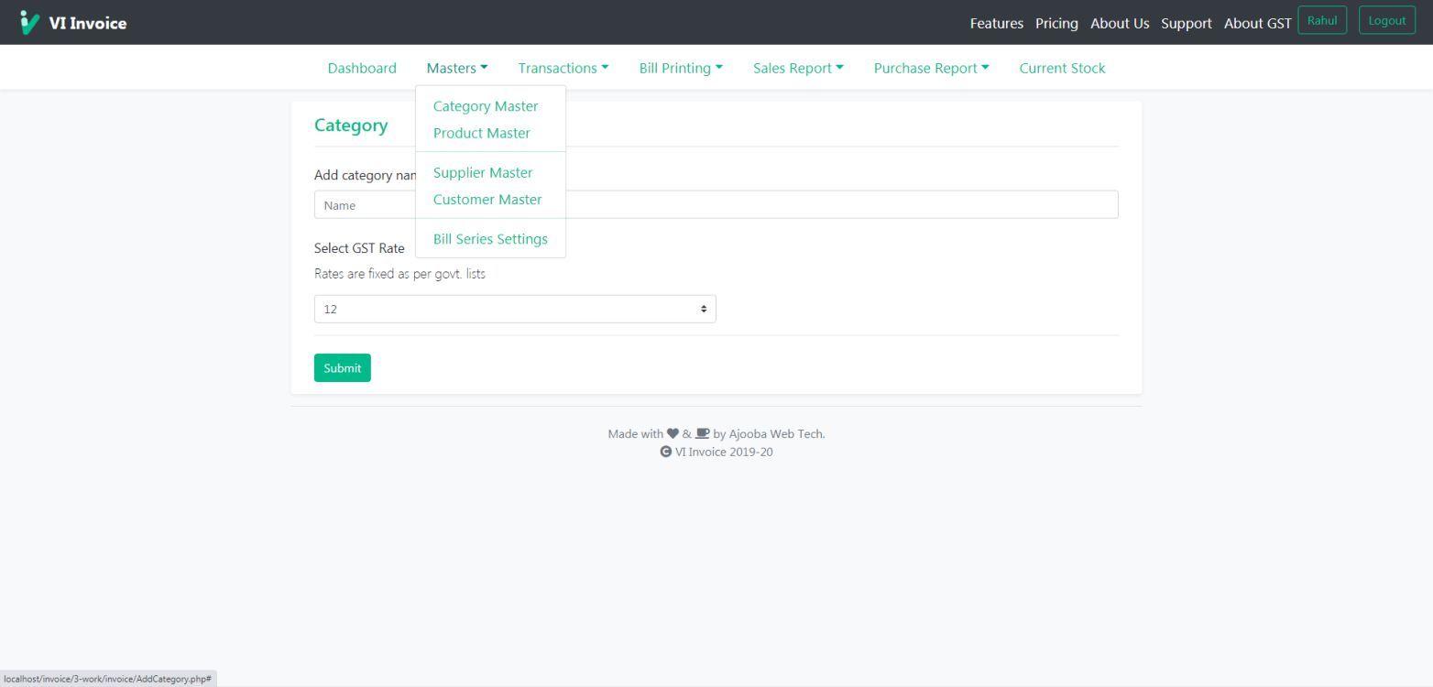Open Supplier Master from the dropdown

(482, 172)
